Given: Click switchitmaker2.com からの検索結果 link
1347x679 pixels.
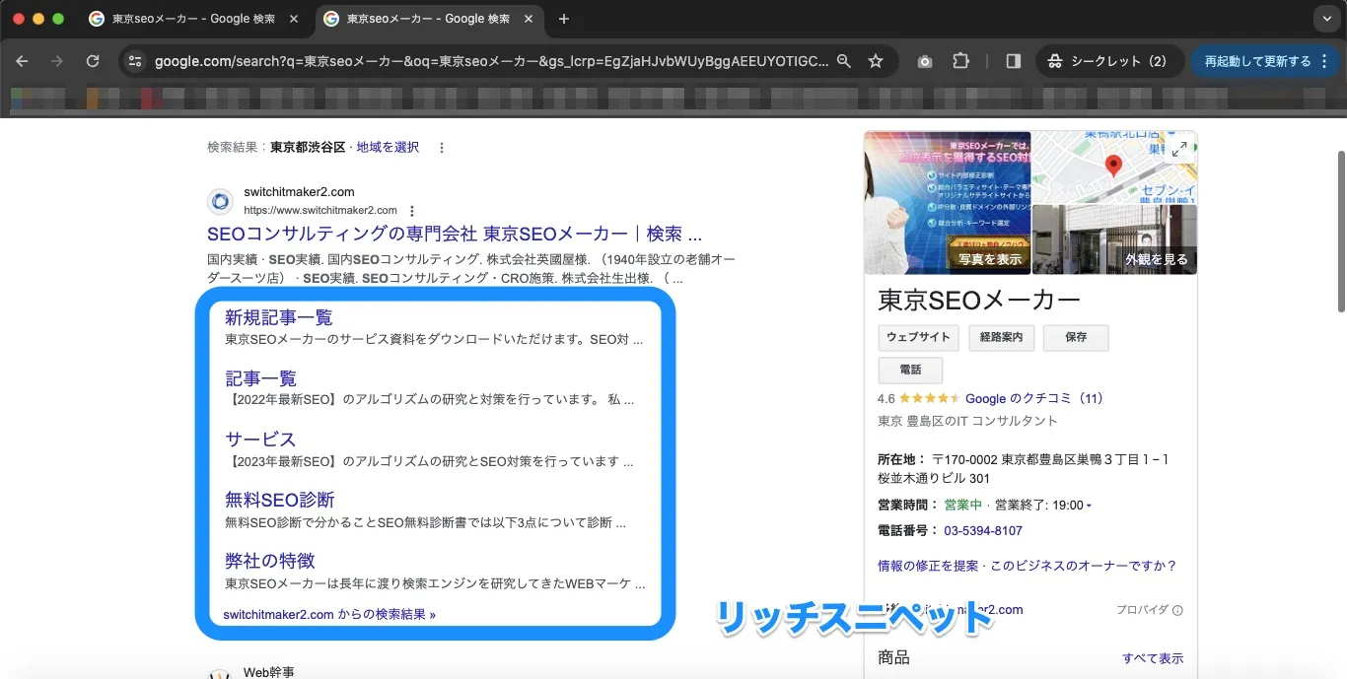Looking at the screenshot, I should tap(329, 614).
